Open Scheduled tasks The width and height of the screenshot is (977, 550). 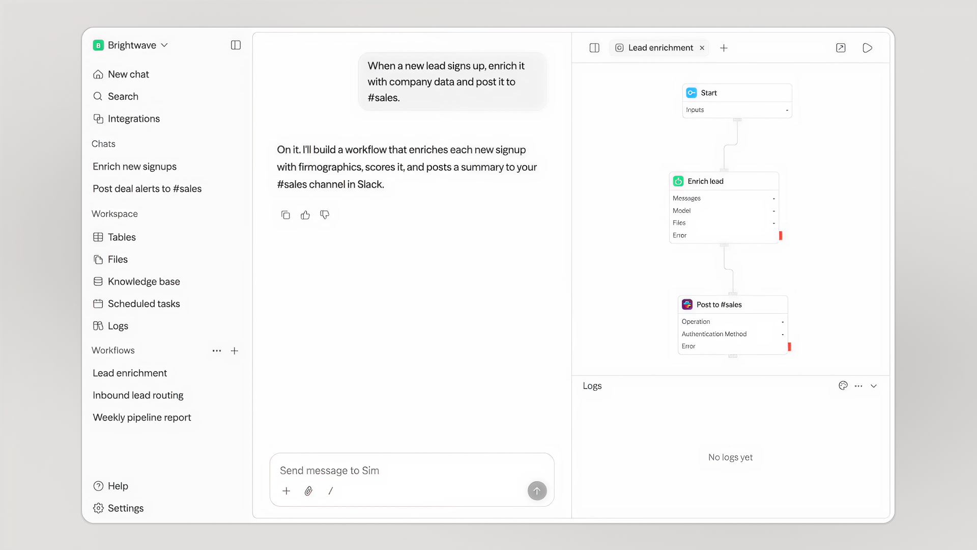click(136, 304)
